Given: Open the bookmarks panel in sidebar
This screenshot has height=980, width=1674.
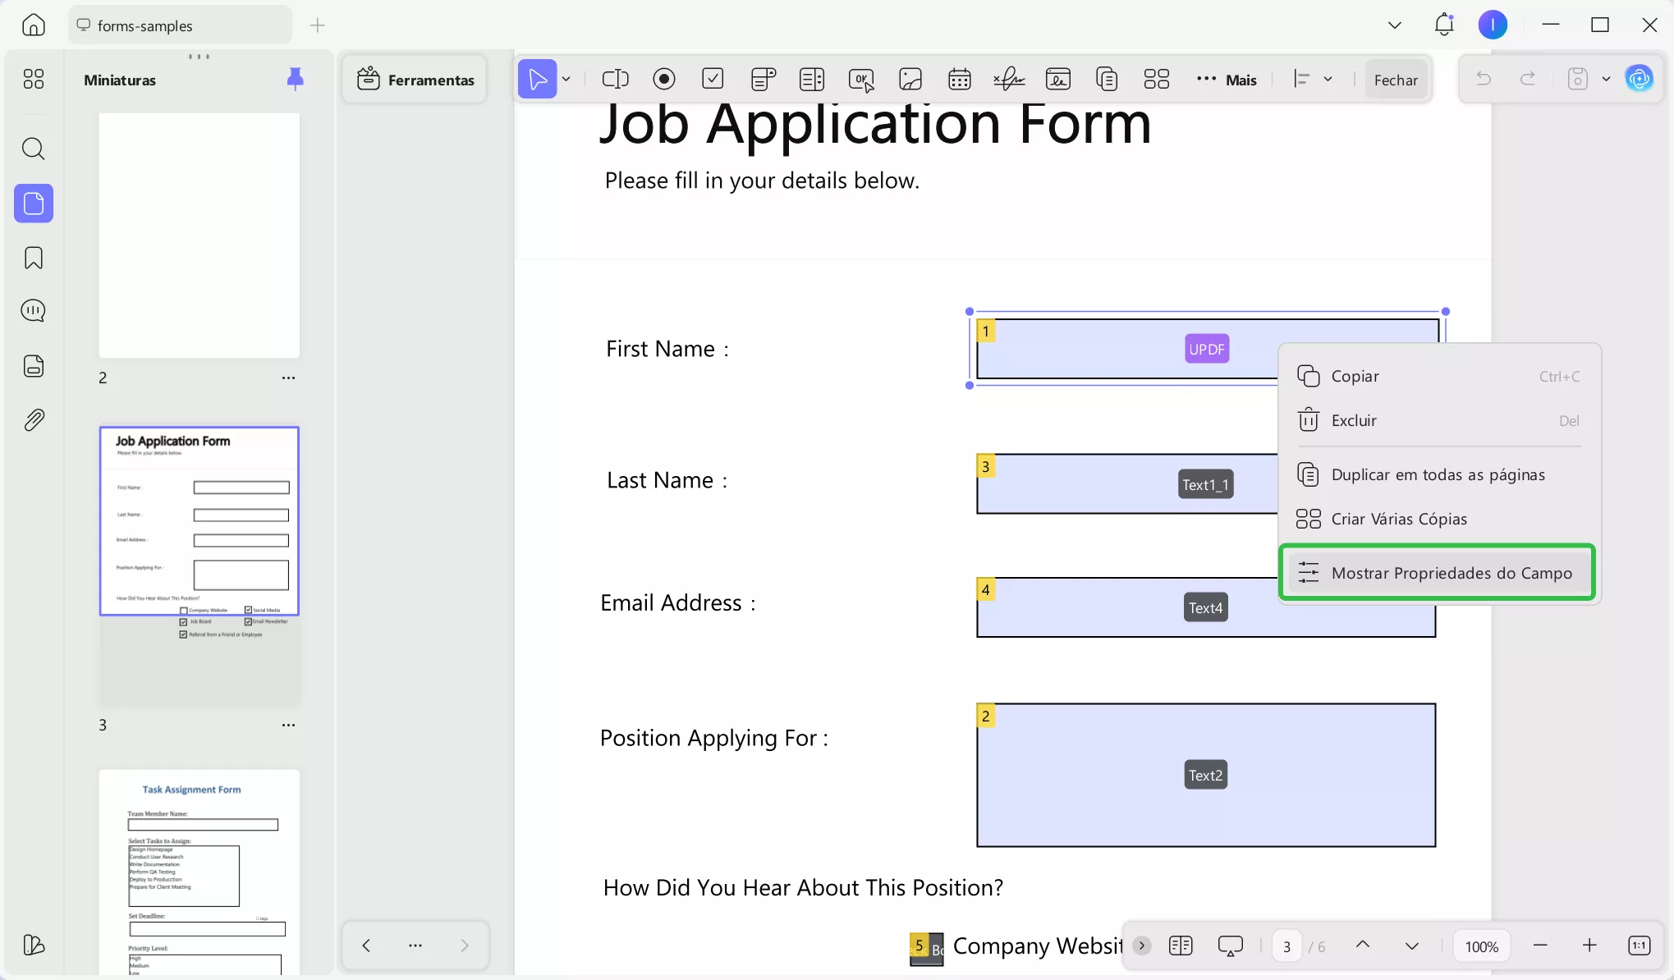Looking at the screenshot, I should pyautogui.click(x=34, y=259).
